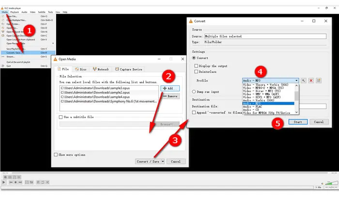
Task: Choose Audio - MP3 highlighted list option
Action: [x=268, y=104]
